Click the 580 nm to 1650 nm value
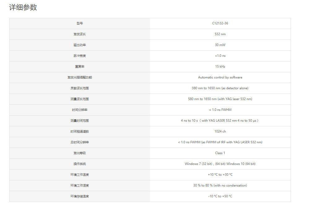The image size is (323, 206). 220,99
